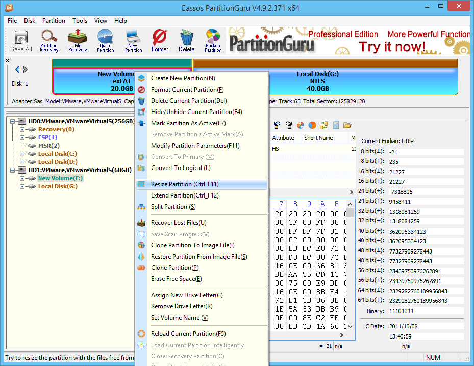Image resolution: width=474 pixels, height=366 pixels.
Task: Select Local Disk(D:) in the tree
Action: click(58, 162)
